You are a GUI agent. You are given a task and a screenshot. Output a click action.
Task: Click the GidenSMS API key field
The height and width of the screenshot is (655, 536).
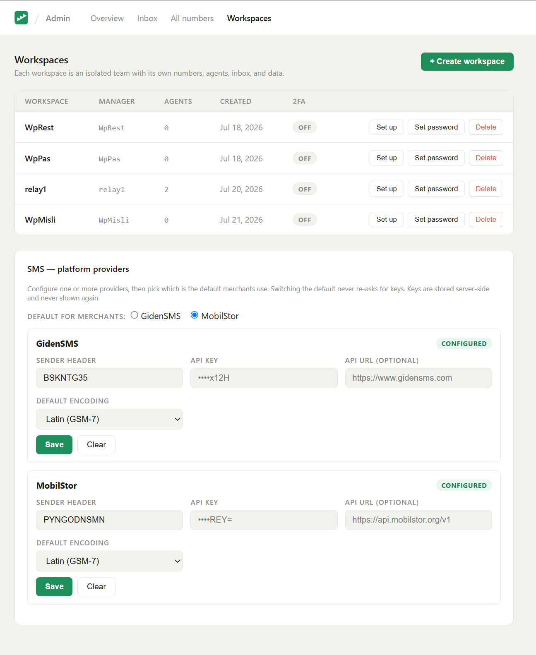click(x=264, y=378)
